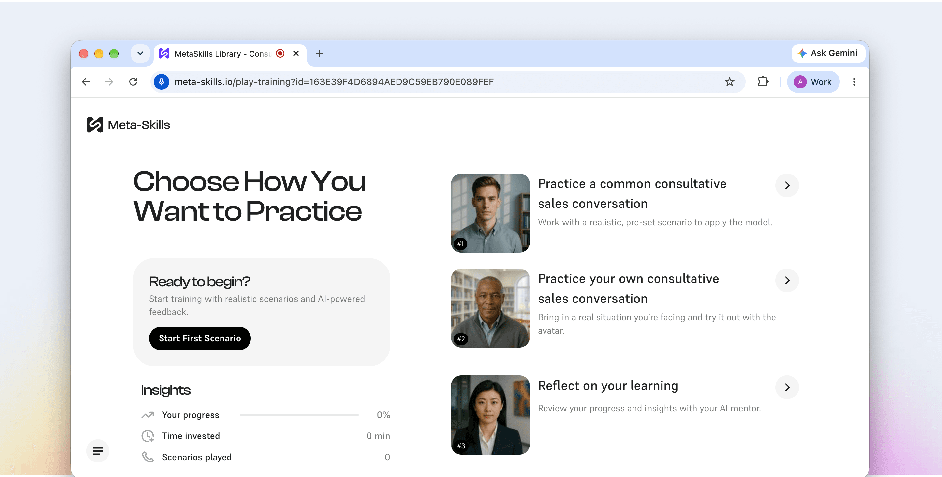
Task: Click the progress trend arrow icon
Action: [148, 415]
